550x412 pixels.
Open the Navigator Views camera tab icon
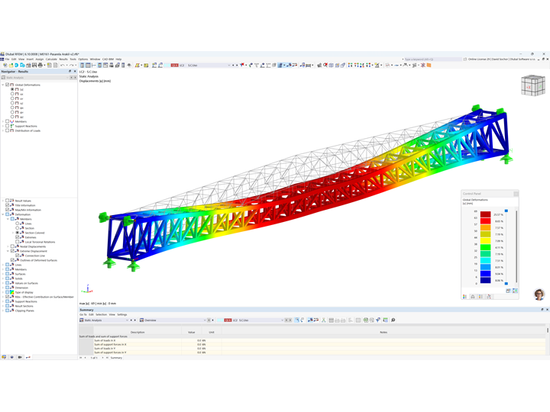[x=20, y=357]
